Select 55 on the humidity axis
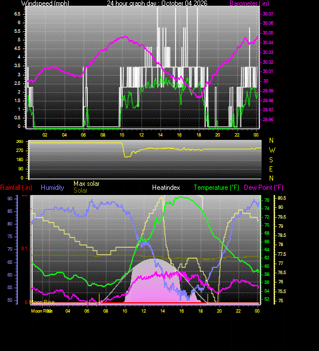Viewport: 319px width, 351px height. [x=10, y=288]
